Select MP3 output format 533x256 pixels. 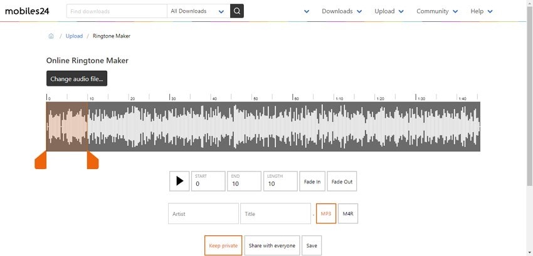tap(326, 213)
